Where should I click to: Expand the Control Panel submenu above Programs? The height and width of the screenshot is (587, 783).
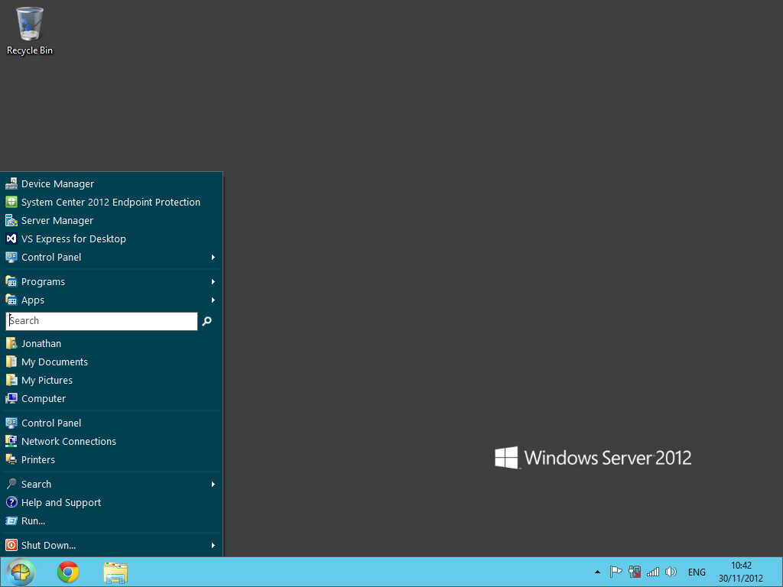tap(112, 257)
